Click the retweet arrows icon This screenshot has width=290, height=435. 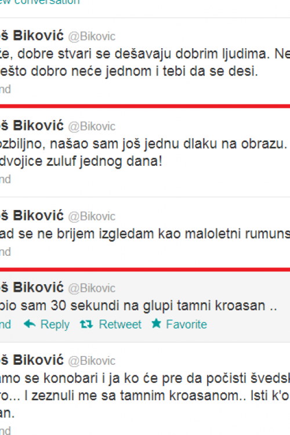(x=86, y=324)
